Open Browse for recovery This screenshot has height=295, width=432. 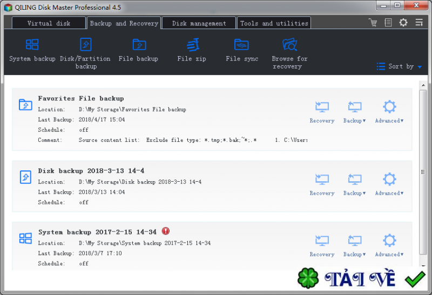(289, 53)
